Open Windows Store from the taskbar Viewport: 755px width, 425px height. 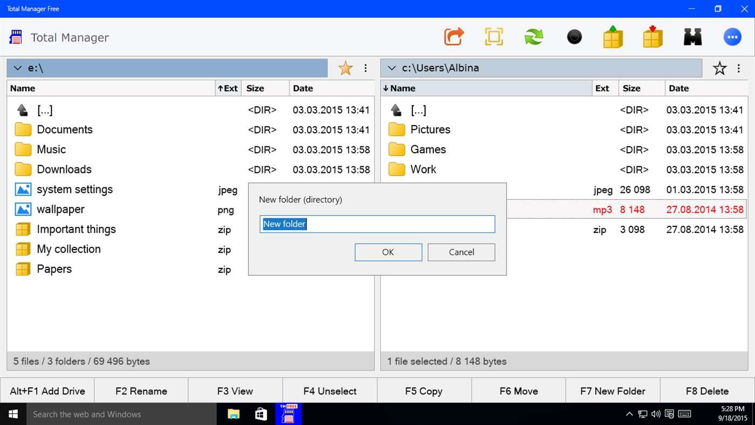coord(261,414)
